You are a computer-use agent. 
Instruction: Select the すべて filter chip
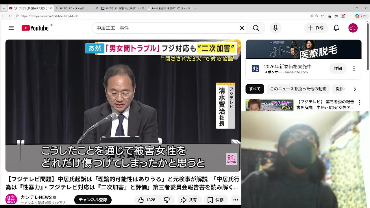pos(255,89)
